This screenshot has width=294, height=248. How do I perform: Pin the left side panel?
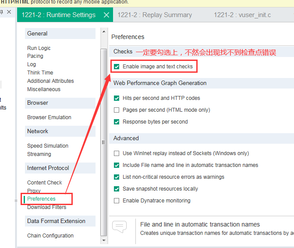point(1,12)
